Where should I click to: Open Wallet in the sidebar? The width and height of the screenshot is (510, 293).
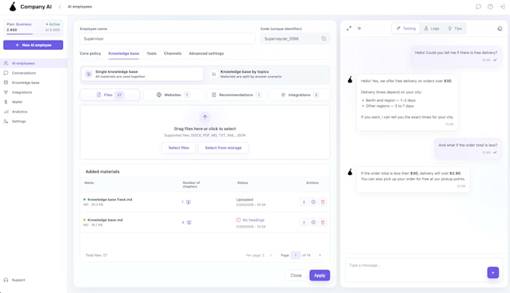pyautogui.click(x=34, y=102)
